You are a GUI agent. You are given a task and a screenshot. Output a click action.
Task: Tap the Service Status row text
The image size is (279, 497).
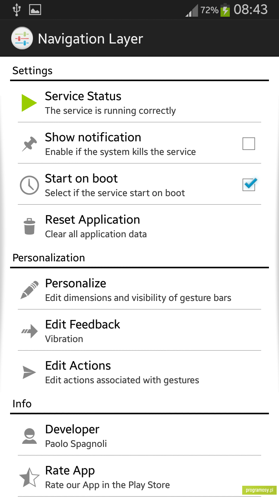pyautogui.click(x=110, y=103)
